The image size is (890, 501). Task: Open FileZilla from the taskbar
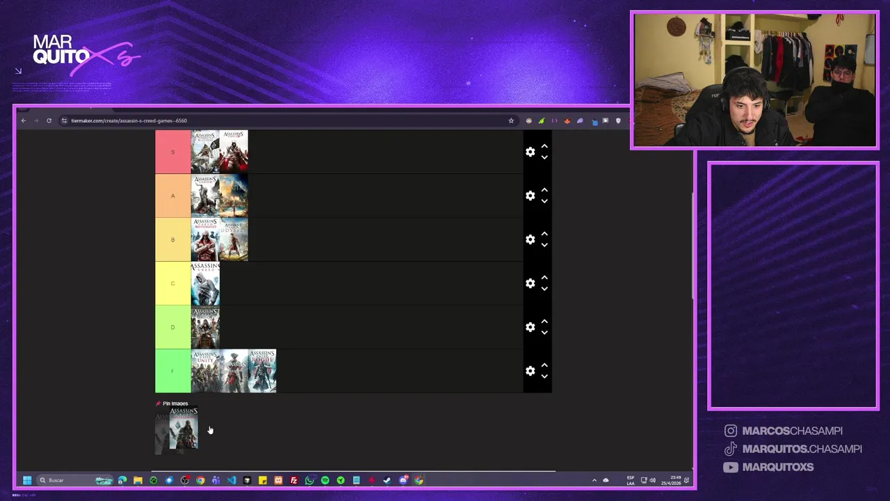click(x=294, y=480)
